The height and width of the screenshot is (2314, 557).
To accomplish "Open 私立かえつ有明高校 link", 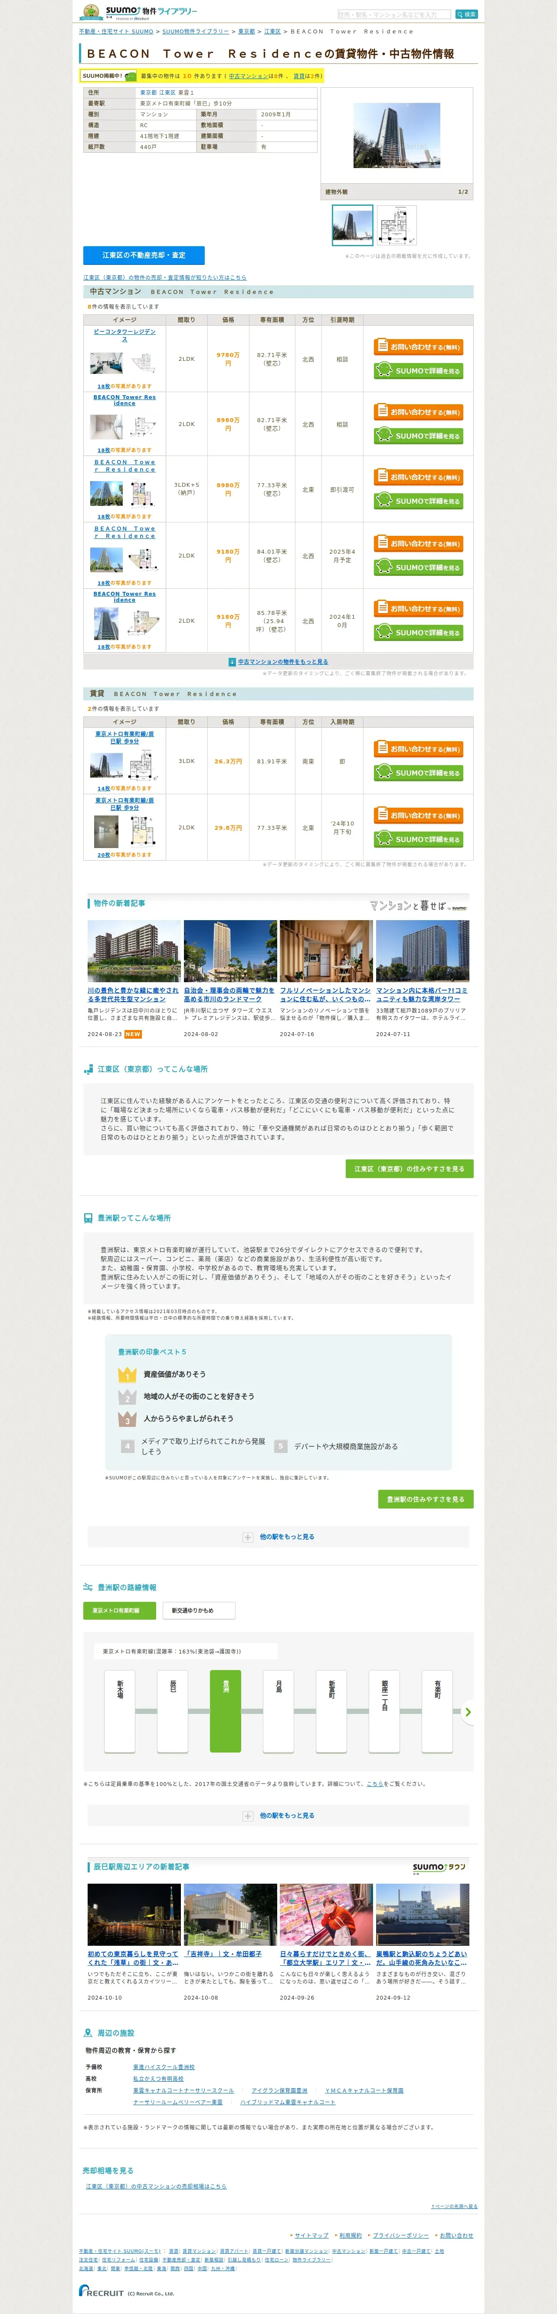I will (x=159, y=2079).
